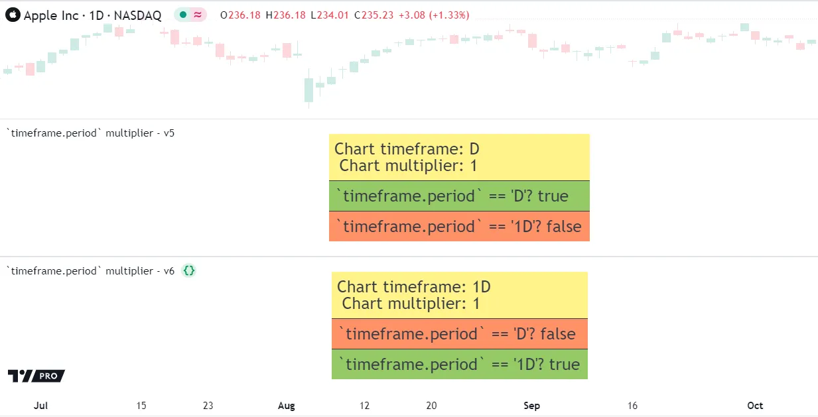This screenshot has height=417, width=818.
Task: Open the v6 Pine source code braces icon
Action: click(x=189, y=270)
